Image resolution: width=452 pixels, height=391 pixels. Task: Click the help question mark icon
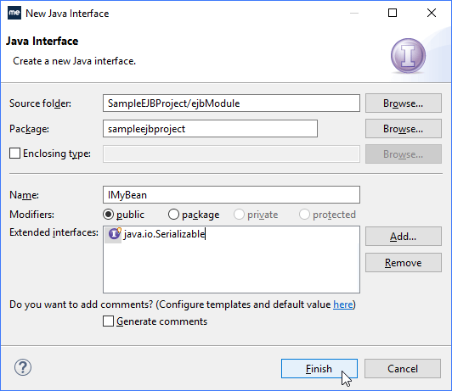(x=23, y=367)
